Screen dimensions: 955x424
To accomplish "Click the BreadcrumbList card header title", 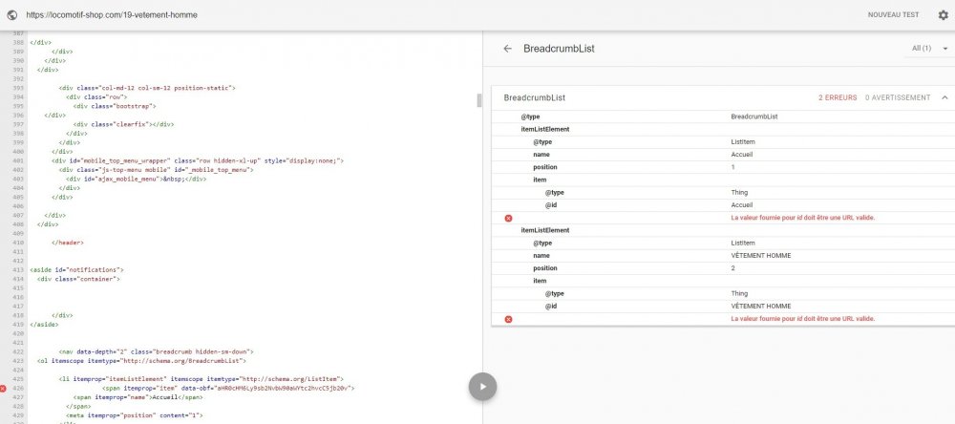I will click(534, 97).
